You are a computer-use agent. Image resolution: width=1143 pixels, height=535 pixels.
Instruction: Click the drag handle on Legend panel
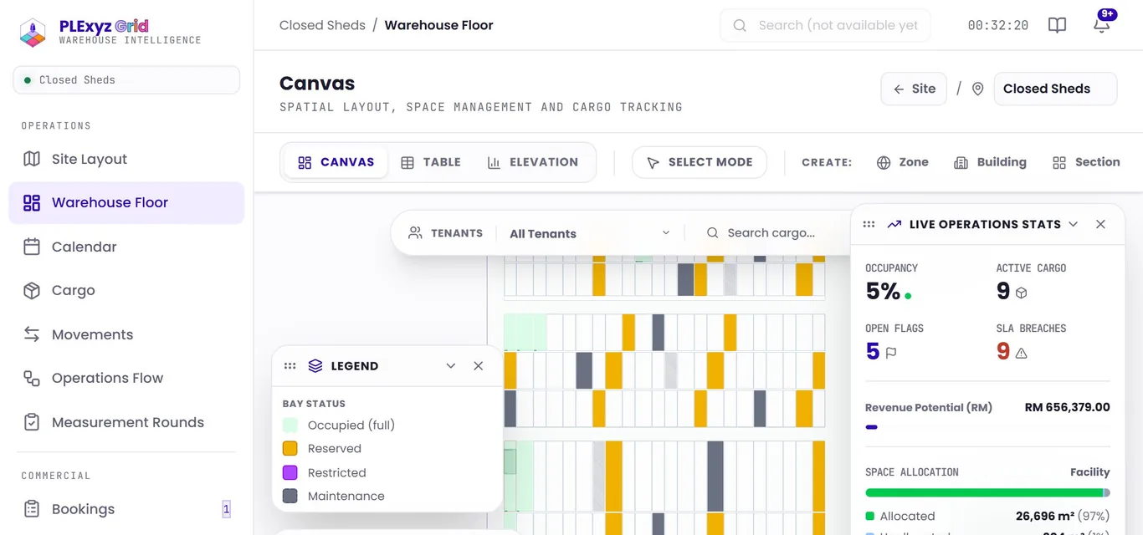tap(290, 366)
